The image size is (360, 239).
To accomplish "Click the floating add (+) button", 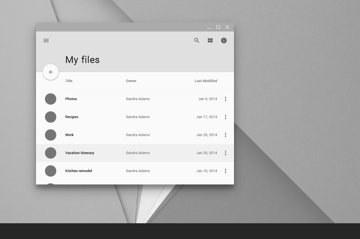I will pyautogui.click(x=51, y=72).
